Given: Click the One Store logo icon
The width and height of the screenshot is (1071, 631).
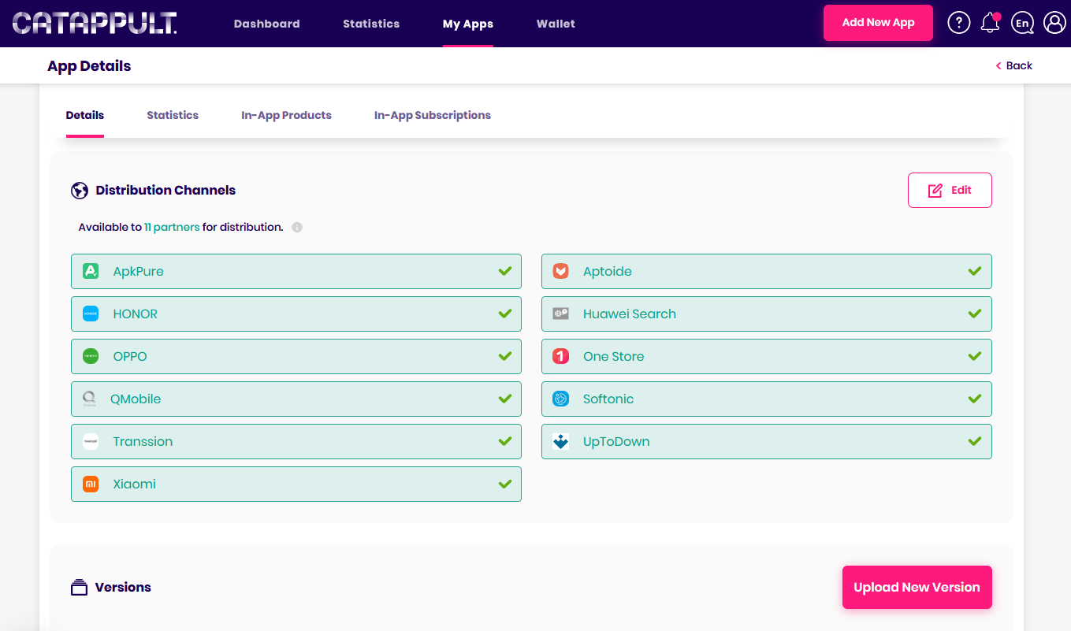Looking at the screenshot, I should (x=560, y=356).
